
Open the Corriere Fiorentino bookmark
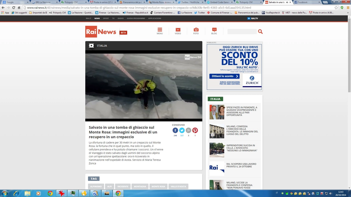[163, 13]
